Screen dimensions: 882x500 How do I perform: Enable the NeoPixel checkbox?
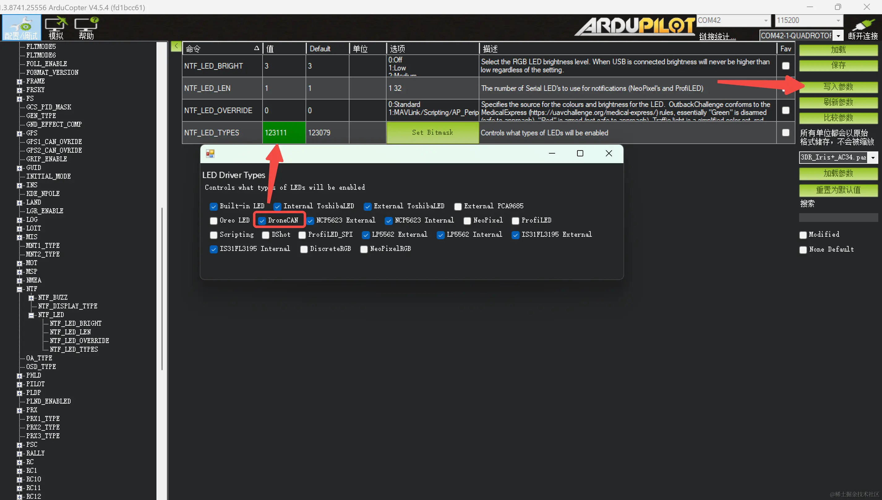tap(467, 220)
